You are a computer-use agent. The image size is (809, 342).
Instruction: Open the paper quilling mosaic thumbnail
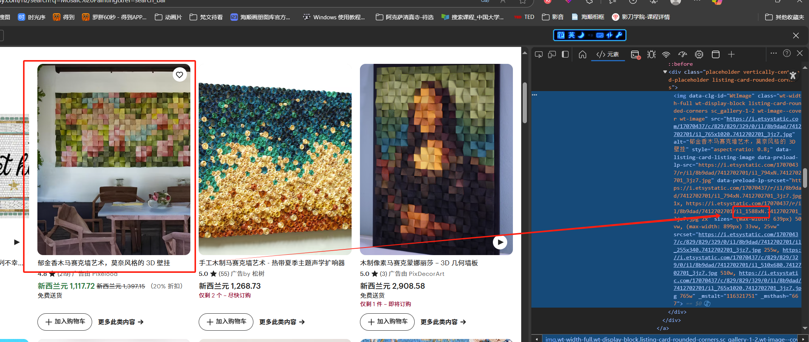(275, 159)
